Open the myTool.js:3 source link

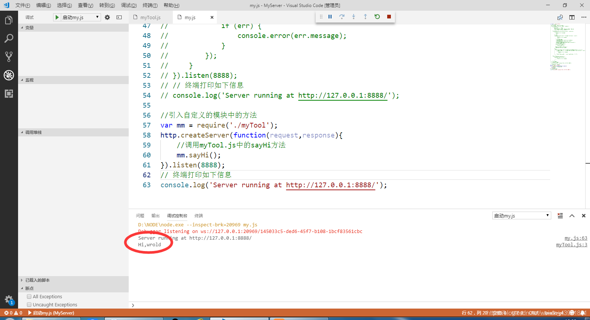pos(572,245)
